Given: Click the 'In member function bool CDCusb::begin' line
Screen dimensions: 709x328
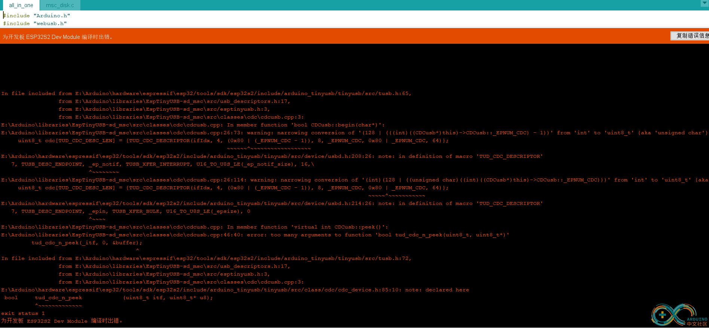Looking at the screenshot, I should [x=193, y=125].
